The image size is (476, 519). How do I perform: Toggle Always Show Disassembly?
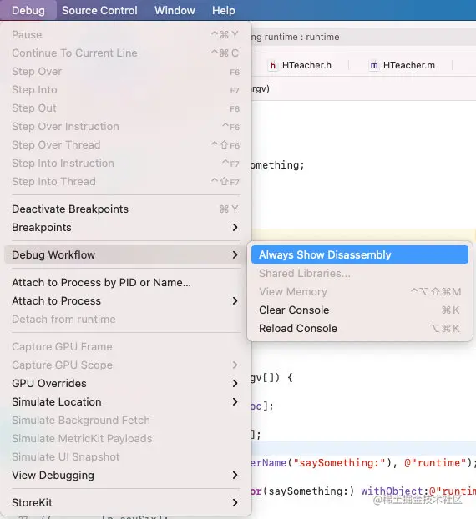pyautogui.click(x=360, y=254)
